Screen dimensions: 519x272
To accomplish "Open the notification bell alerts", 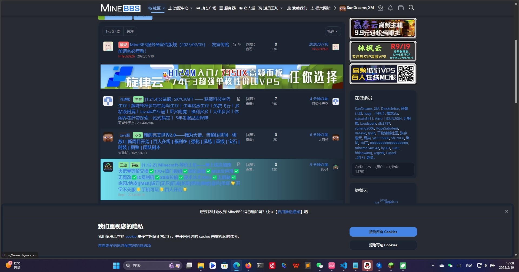I will (390, 8).
